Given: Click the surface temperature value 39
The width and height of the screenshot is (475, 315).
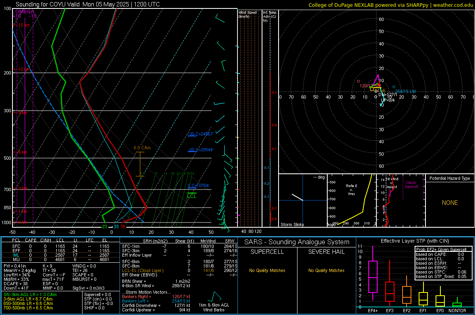Looking at the screenshot, I should click(122, 226).
